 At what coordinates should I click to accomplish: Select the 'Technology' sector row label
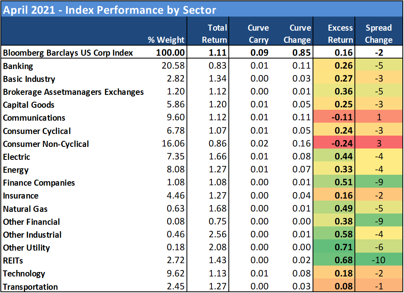coord(24,274)
